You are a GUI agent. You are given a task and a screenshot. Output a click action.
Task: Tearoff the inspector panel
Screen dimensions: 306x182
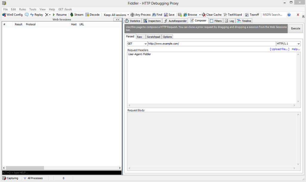[252, 15]
